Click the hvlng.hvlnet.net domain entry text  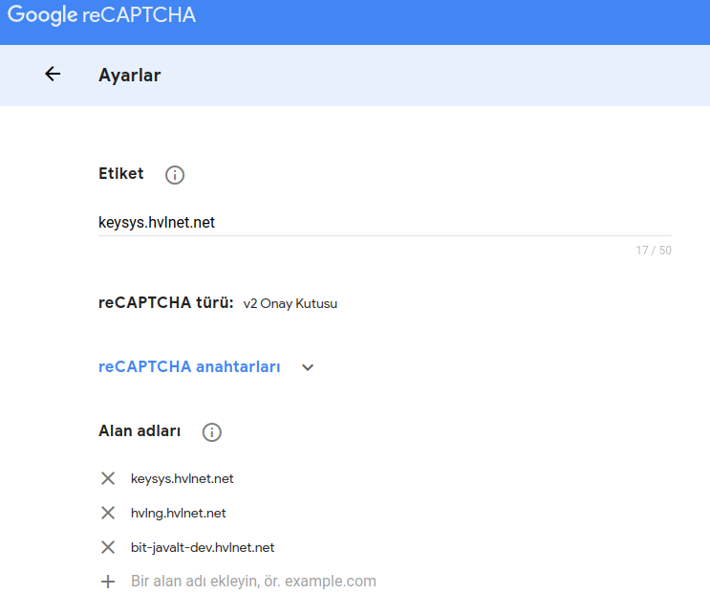(x=178, y=513)
